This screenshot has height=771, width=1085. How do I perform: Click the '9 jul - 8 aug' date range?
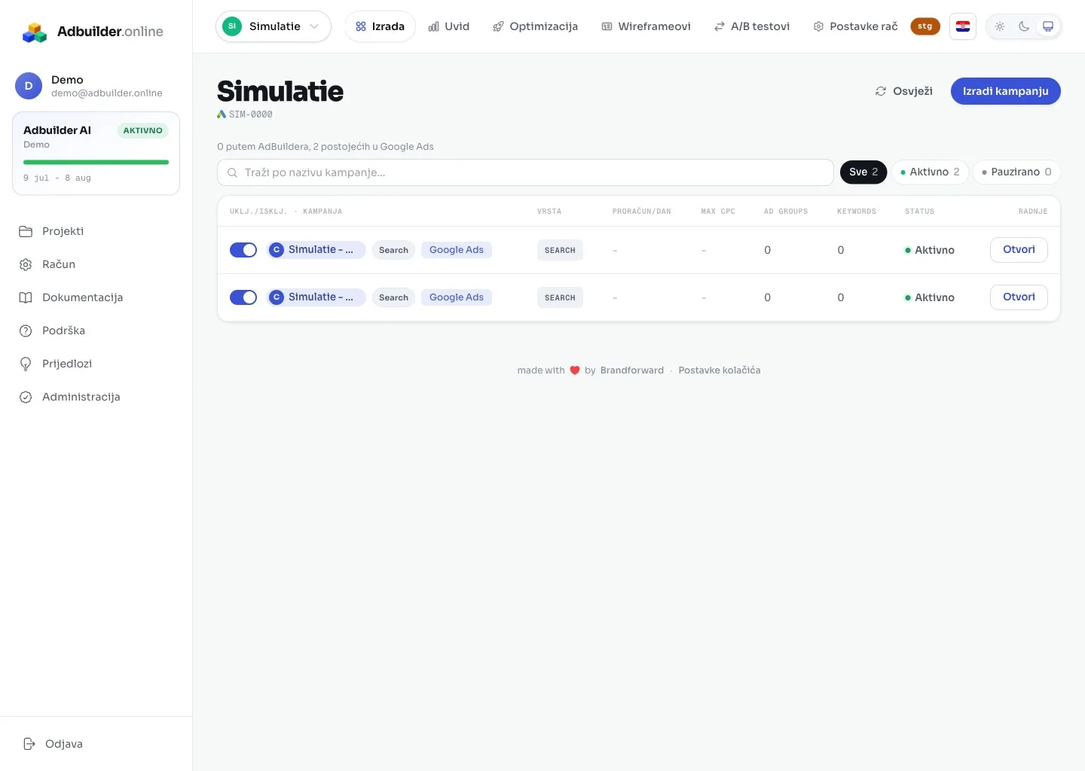coord(57,178)
